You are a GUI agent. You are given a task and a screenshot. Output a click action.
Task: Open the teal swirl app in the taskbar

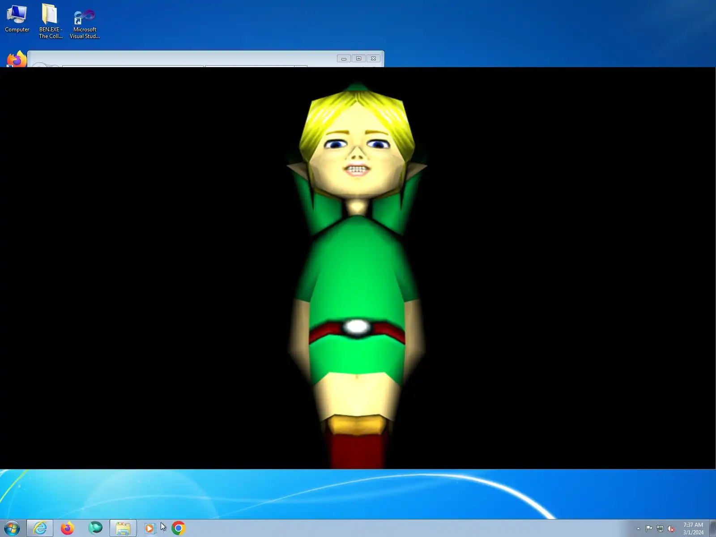click(x=95, y=528)
